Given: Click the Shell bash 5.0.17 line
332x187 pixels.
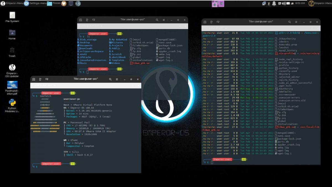Looking at the screenshot, I should click(79, 155).
